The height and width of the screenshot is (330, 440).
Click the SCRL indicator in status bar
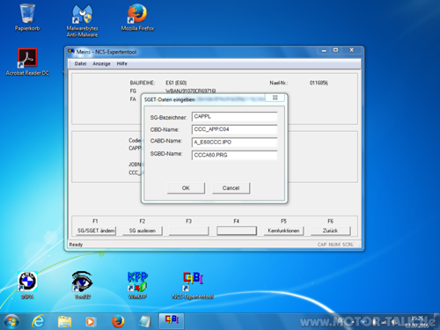[348, 245]
